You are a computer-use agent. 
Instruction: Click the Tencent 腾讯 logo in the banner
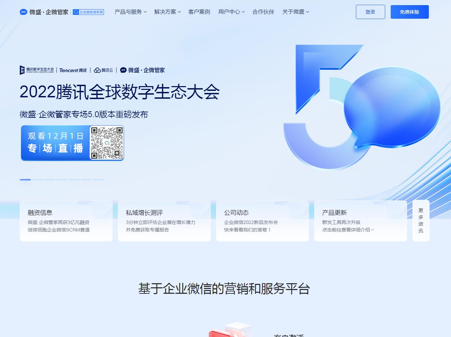[72, 70]
